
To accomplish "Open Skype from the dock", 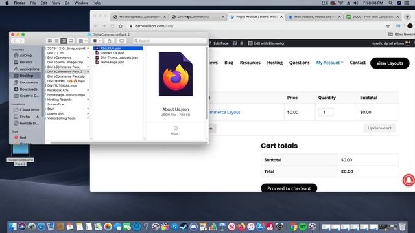I will click(174, 227).
